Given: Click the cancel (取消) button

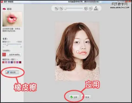Looking at the screenshot, I should 86,97.
